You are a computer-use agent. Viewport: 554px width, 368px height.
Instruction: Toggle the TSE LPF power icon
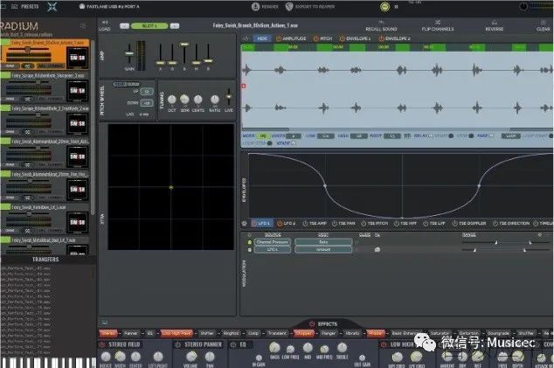426,224
